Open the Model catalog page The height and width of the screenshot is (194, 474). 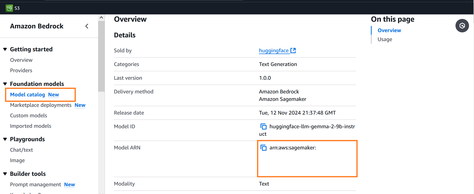point(28,95)
